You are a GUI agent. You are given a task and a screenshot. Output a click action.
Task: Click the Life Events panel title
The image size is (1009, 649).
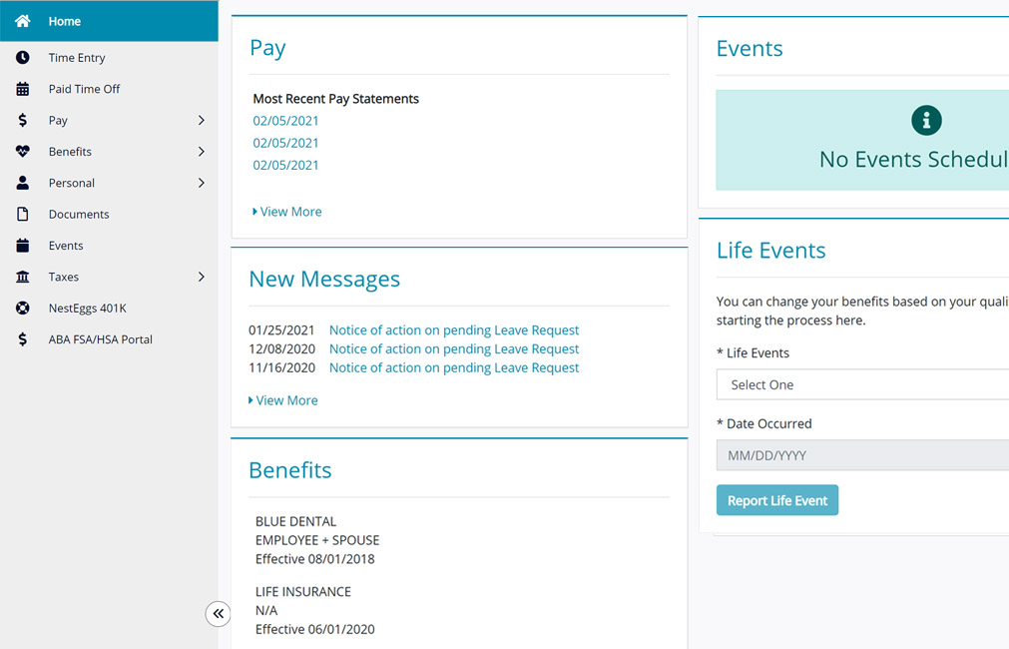(x=770, y=250)
